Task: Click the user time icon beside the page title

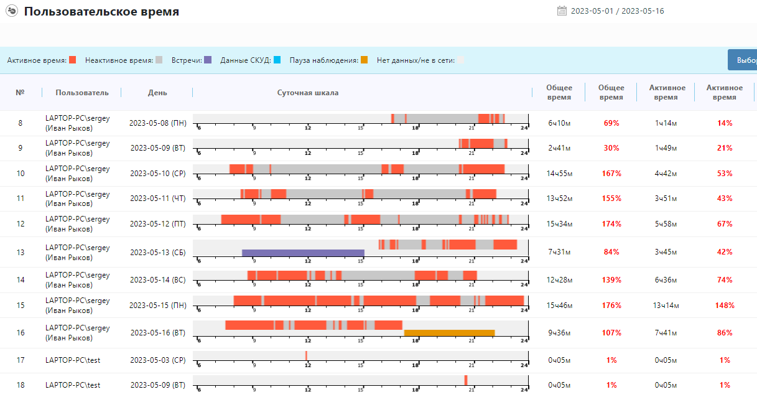Action: pyautogui.click(x=11, y=11)
